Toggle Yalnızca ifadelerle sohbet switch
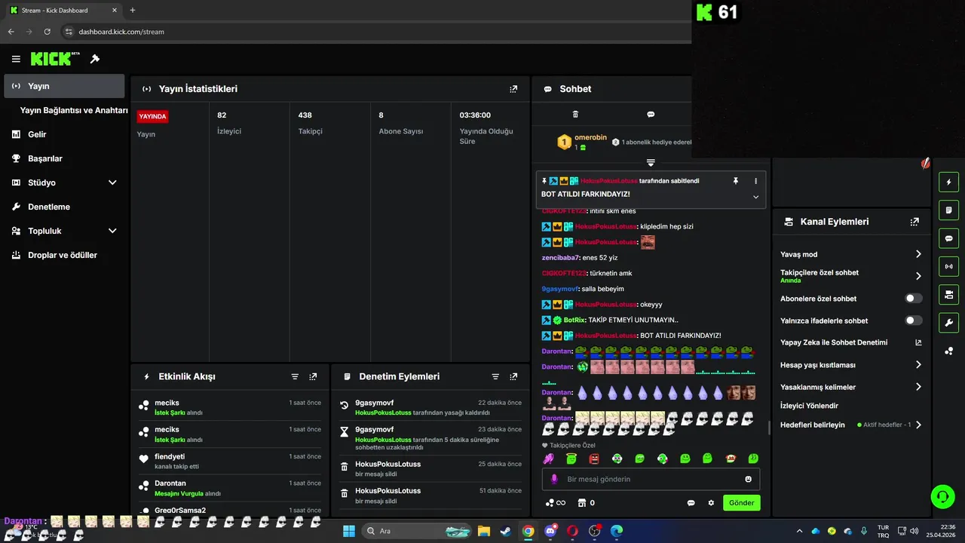 [x=914, y=321]
